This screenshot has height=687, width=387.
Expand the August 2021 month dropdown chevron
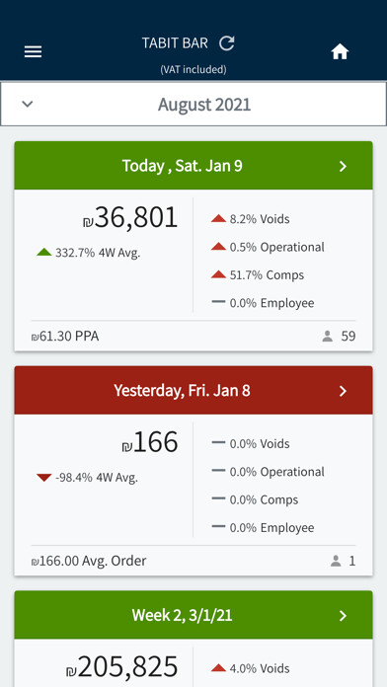tap(28, 104)
